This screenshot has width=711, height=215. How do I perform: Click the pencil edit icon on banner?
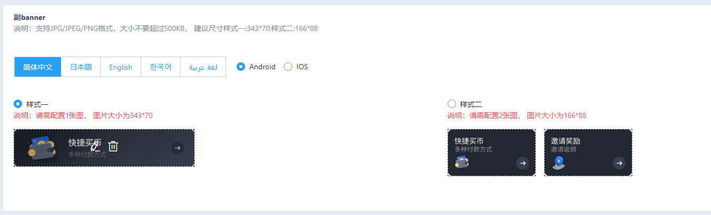coord(95,147)
